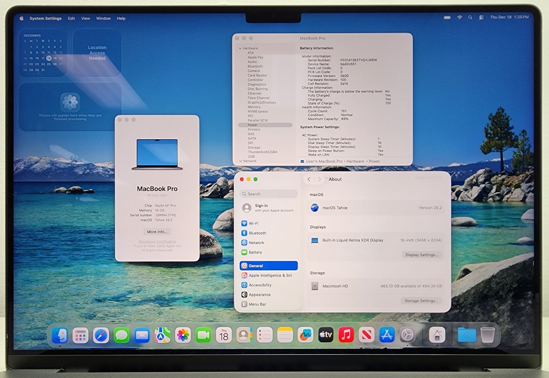This screenshot has height=378, width=549.
Task: Click the macOS Tahoe version row
Action: click(x=376, y=208)
